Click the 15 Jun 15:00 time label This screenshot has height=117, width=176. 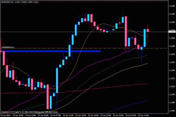81,115
